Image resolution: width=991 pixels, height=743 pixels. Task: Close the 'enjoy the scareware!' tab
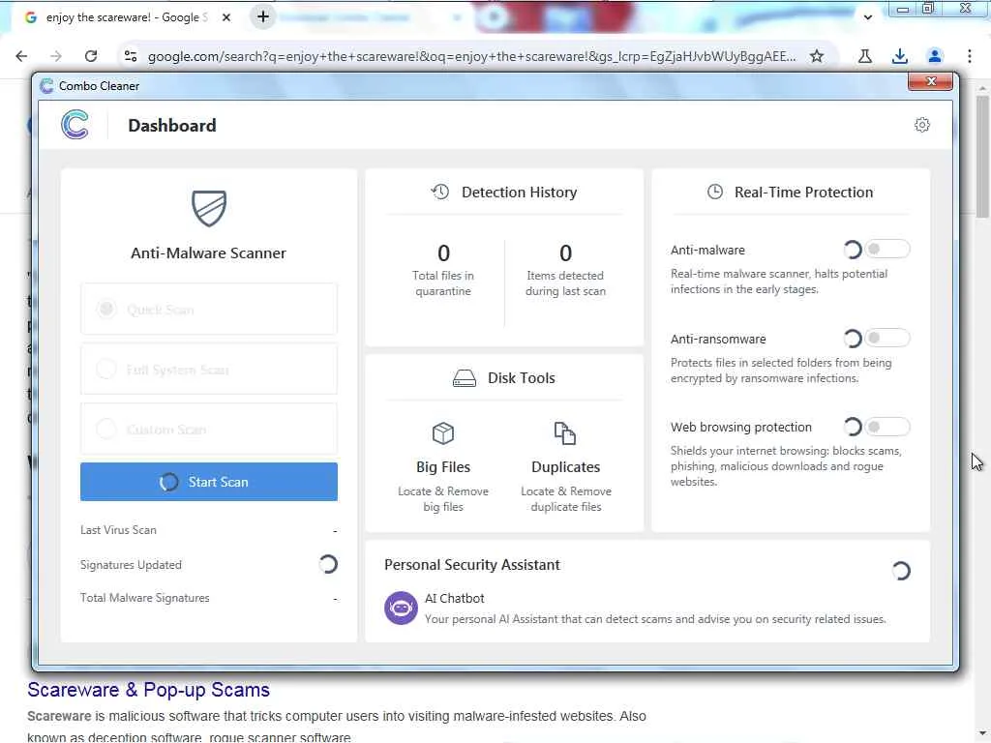click(x=226, y=17)
